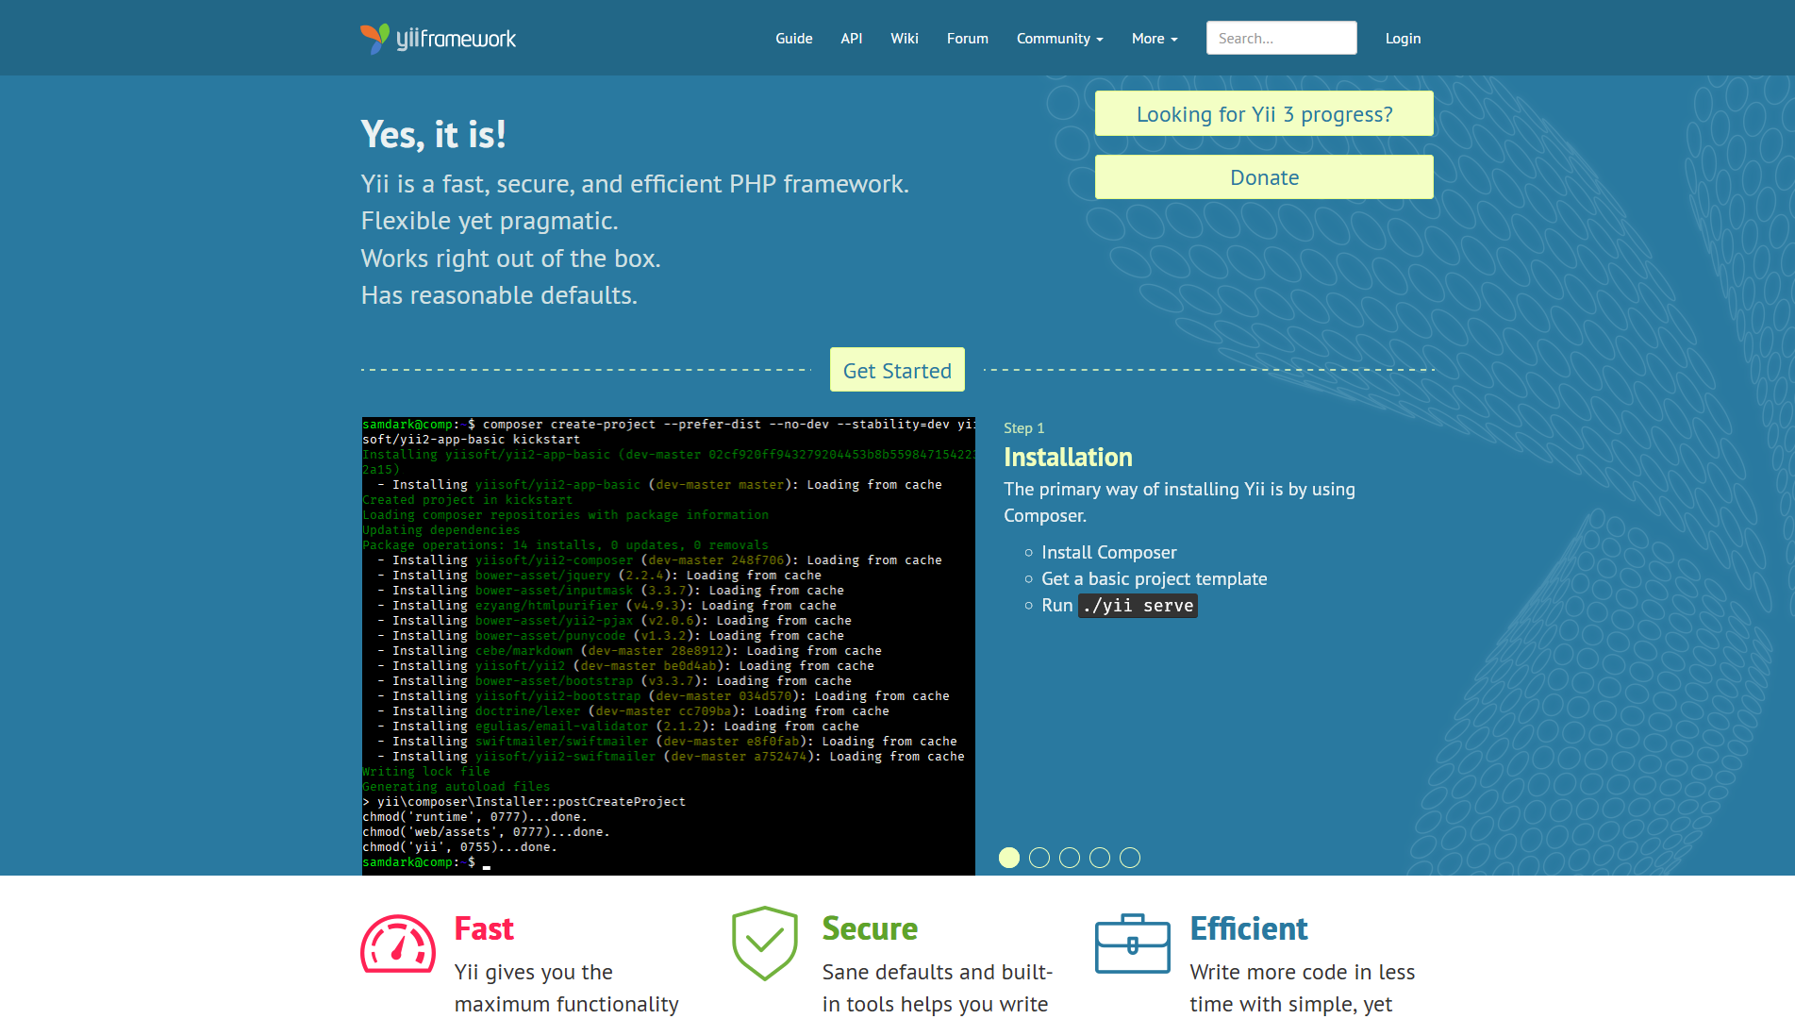
Task: Click the Secure feature heading
Action: [x=870, y=928]
